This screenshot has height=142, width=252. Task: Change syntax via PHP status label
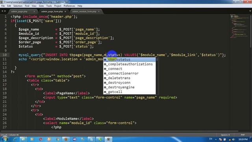pyautogui.click(x=243, y=135)
